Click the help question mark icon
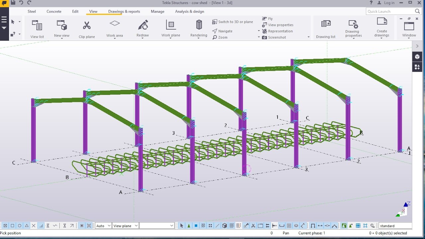Screen dimensions: 425x239 tap(371, 3)
